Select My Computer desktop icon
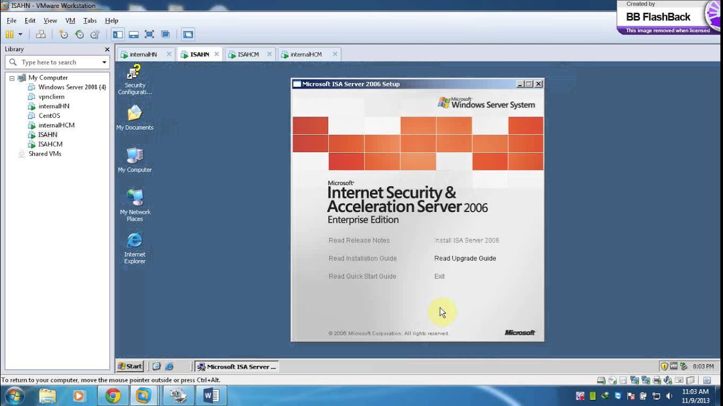 click(135, 160)
